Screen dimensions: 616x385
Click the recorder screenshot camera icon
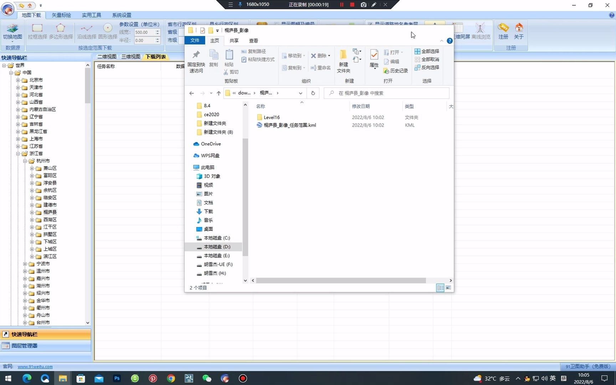363,5
